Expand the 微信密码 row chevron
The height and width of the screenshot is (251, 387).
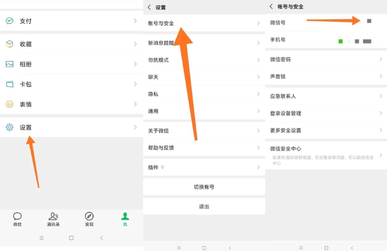click(x=381, y=59)
